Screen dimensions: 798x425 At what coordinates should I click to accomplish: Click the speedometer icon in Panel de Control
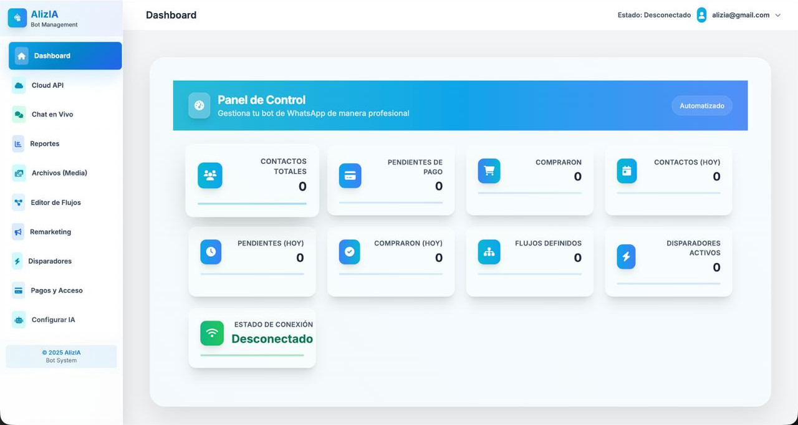(199, 105)
